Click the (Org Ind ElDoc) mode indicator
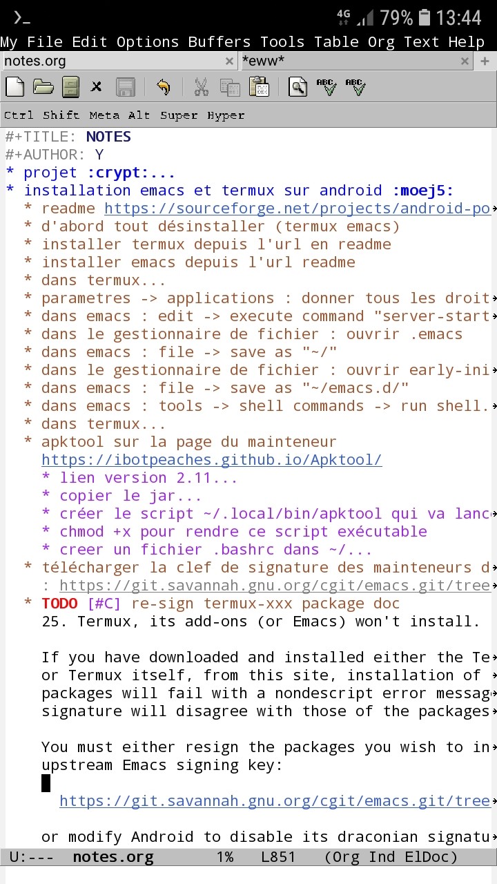 click(391, 858)
